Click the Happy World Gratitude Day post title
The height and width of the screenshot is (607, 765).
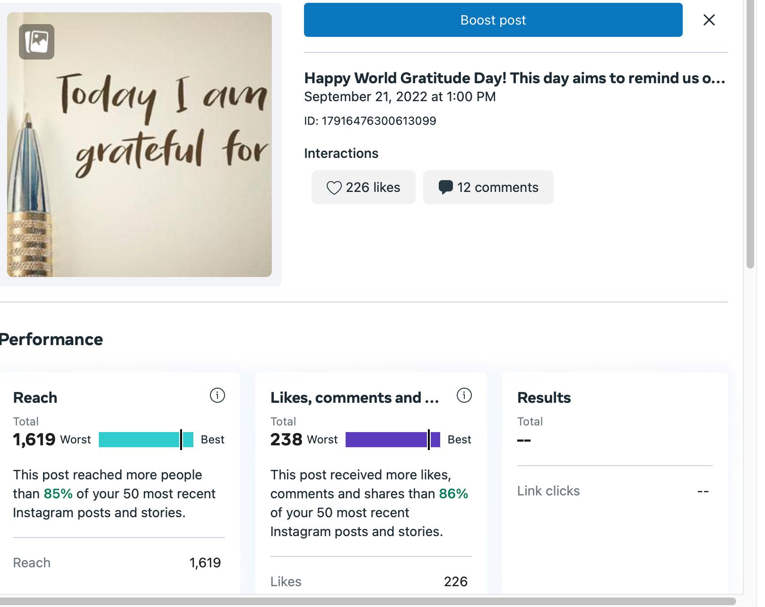click(514, 78)
